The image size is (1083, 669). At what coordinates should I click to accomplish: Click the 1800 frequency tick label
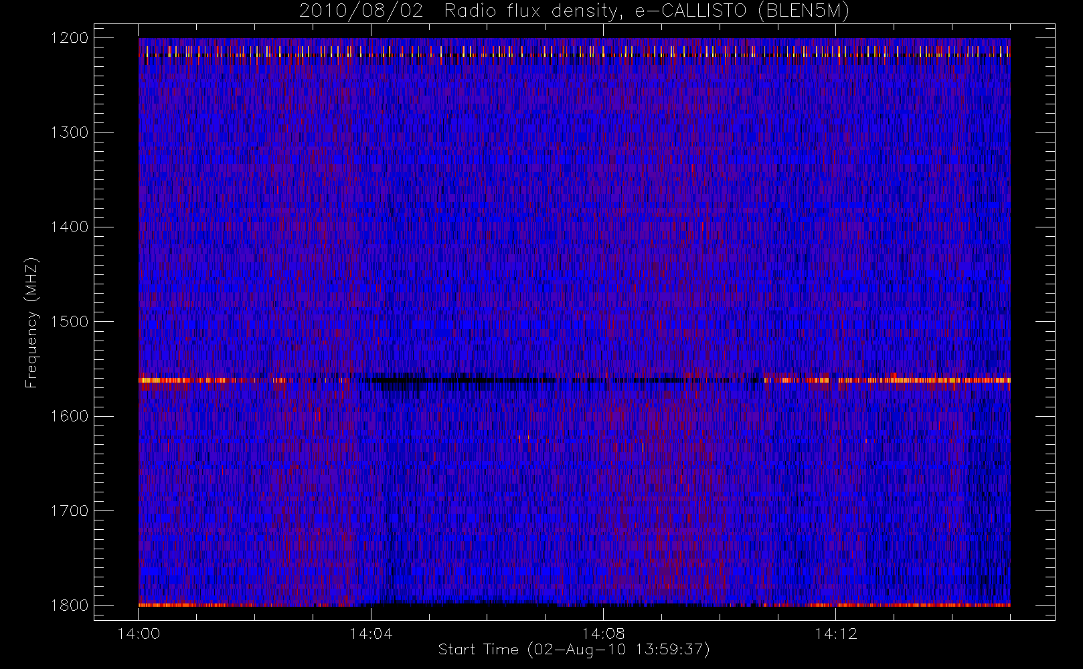[70, 605]
